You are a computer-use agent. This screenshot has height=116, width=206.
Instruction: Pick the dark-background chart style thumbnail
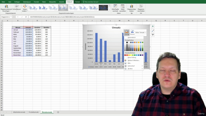coord(103,8)
